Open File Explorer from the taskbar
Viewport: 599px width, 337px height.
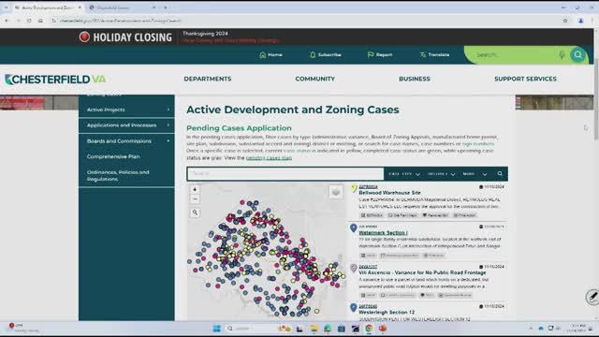314,329
